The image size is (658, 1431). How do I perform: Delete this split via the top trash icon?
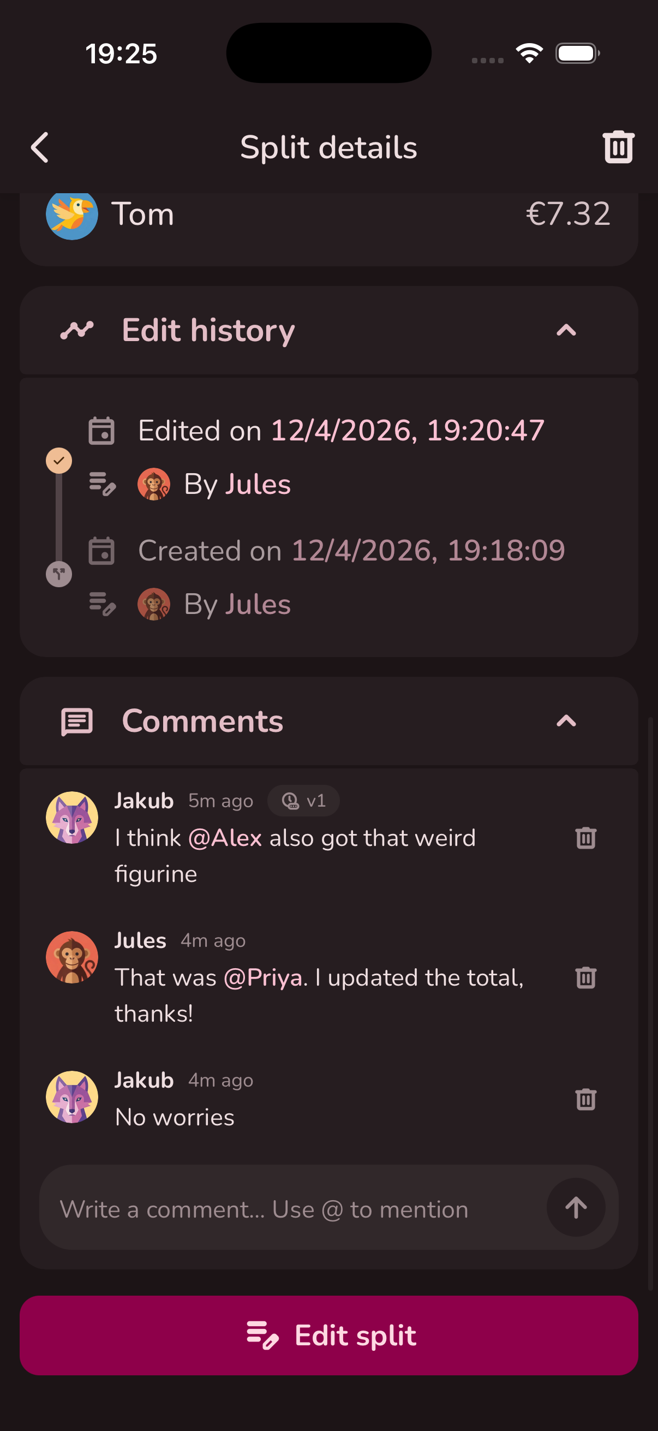coord(618,147)
